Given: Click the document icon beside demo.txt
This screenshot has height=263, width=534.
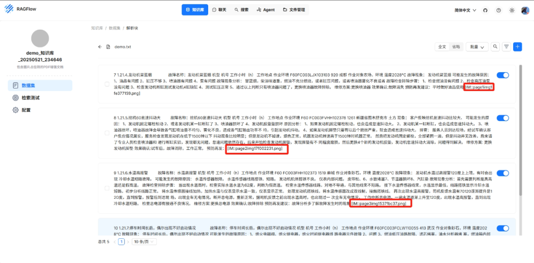Looking at the screenshot, I should coord(108,46).
